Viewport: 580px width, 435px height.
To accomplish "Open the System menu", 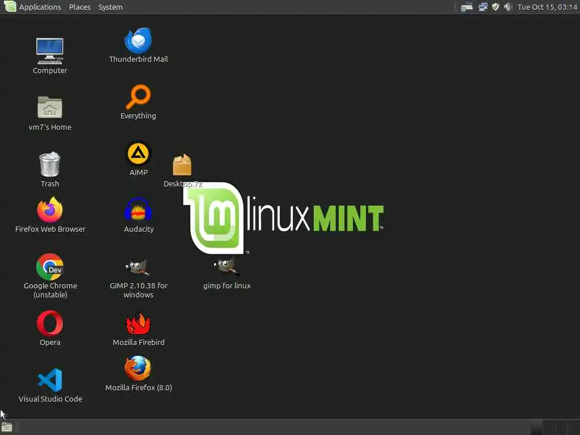I will click(110, 7).
